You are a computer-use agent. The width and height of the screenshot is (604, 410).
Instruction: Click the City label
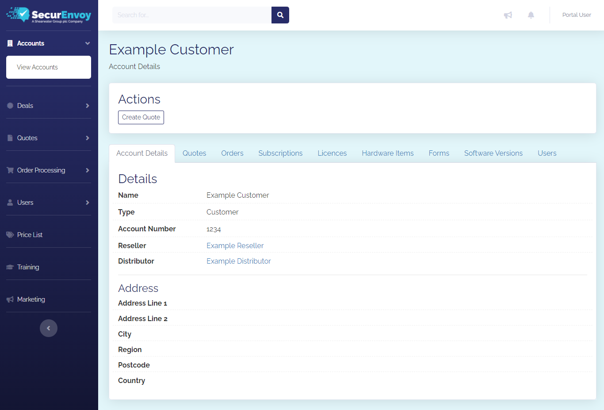pyautogui.click(x=125, y=334)
